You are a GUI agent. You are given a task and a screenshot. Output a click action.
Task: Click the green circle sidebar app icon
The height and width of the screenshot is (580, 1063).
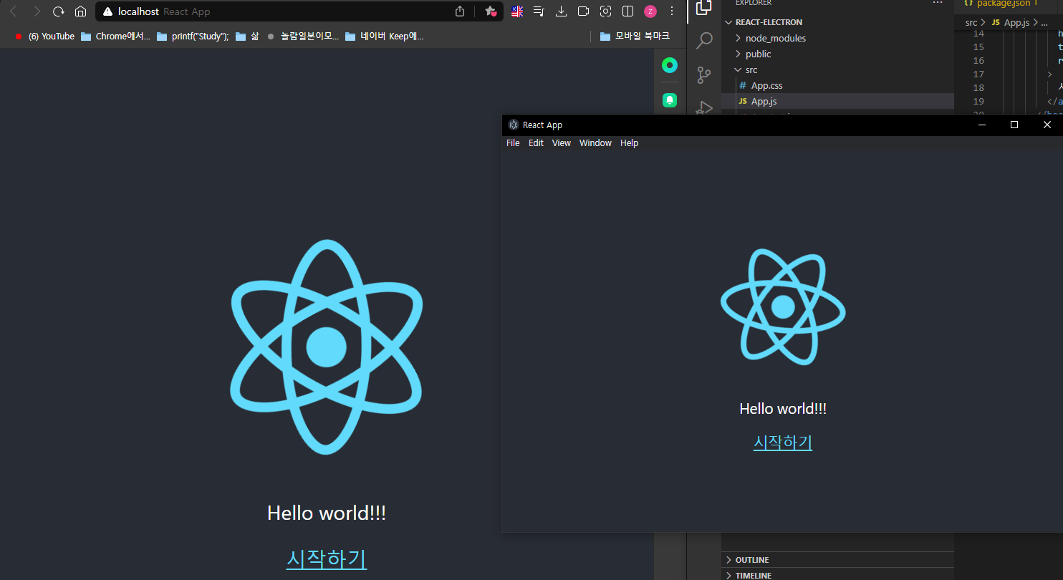point(670,66)
